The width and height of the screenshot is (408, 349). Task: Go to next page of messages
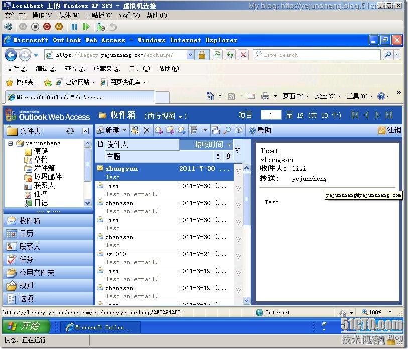tap(378, 115)
